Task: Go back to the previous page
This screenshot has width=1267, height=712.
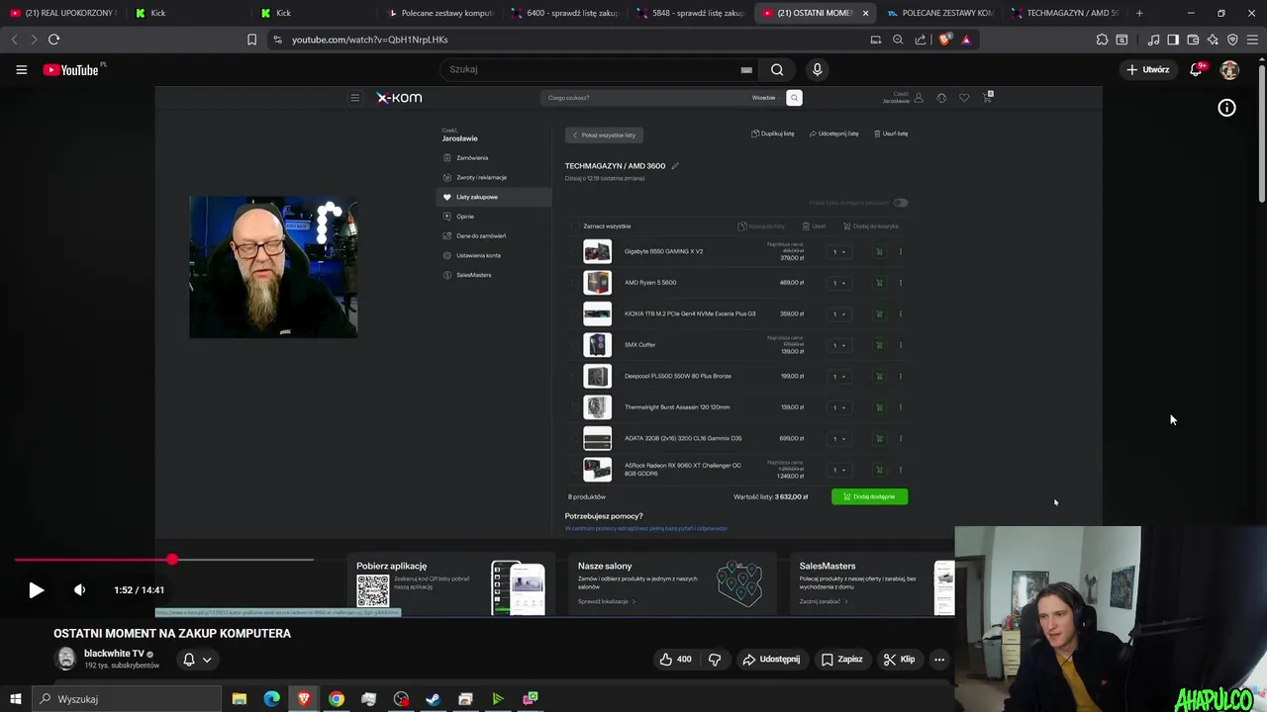Action: 14,40
